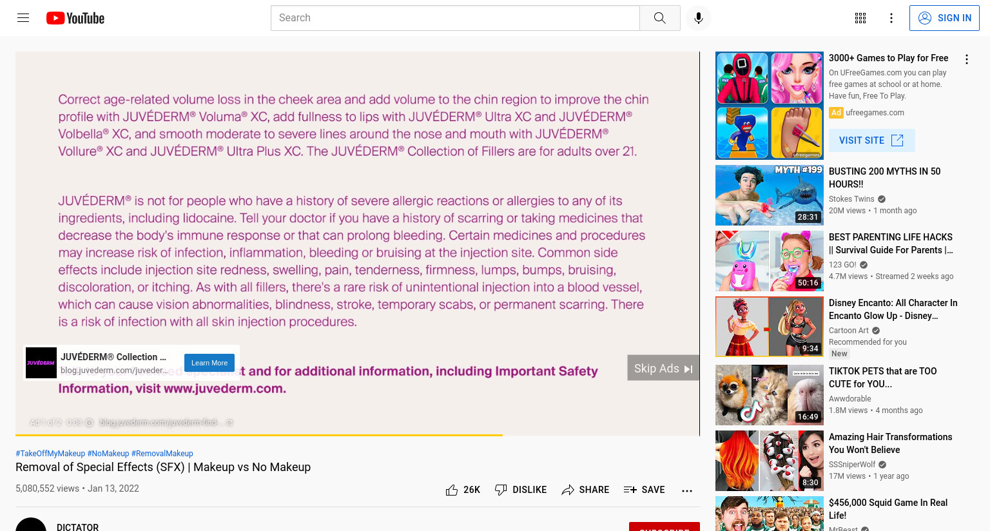Click VISIT SITE on the games ad
990x531 pixels.
[x=871, y=140]
